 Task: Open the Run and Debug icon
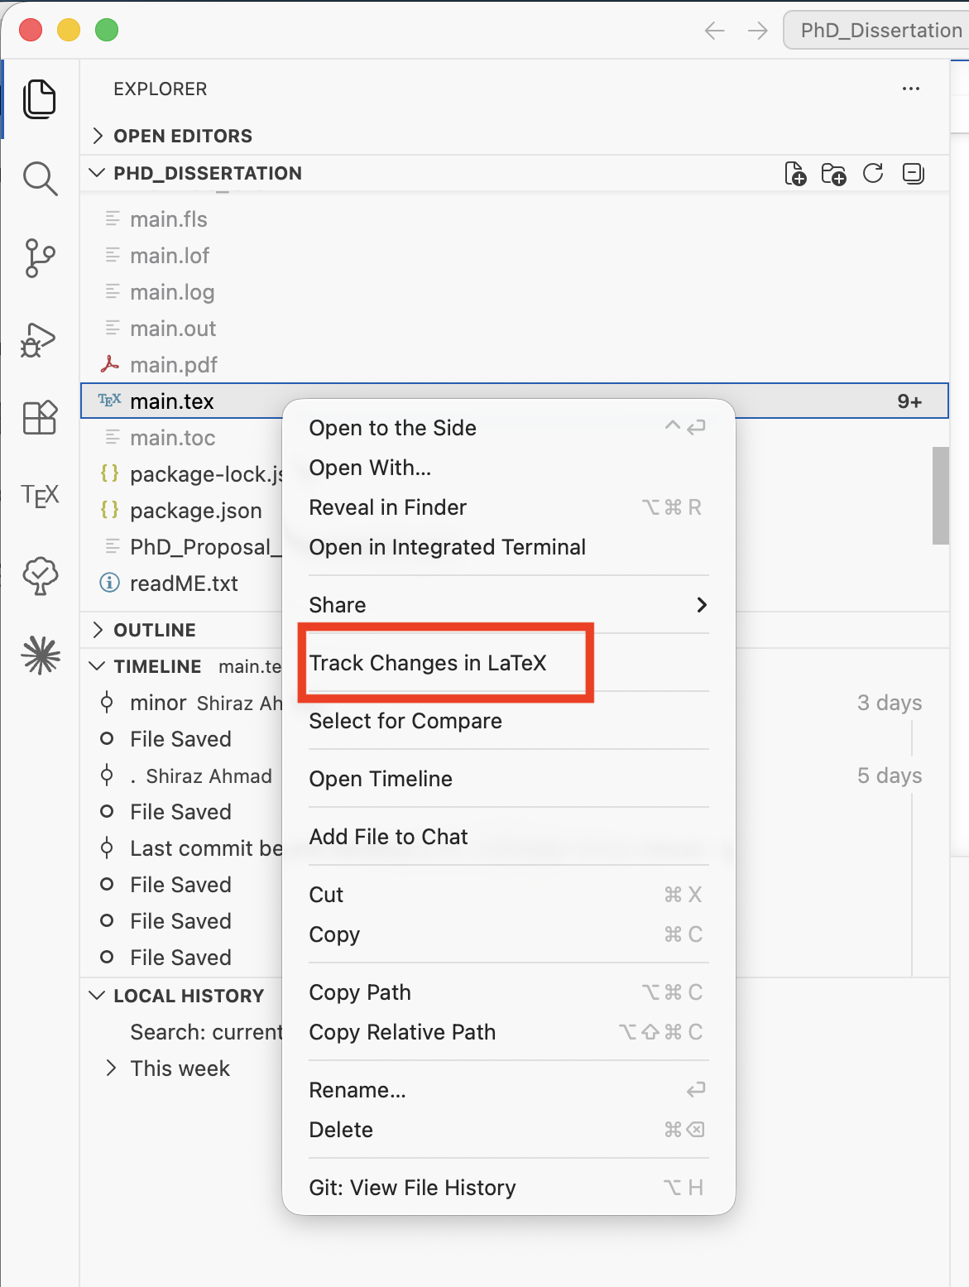point(38,339)
